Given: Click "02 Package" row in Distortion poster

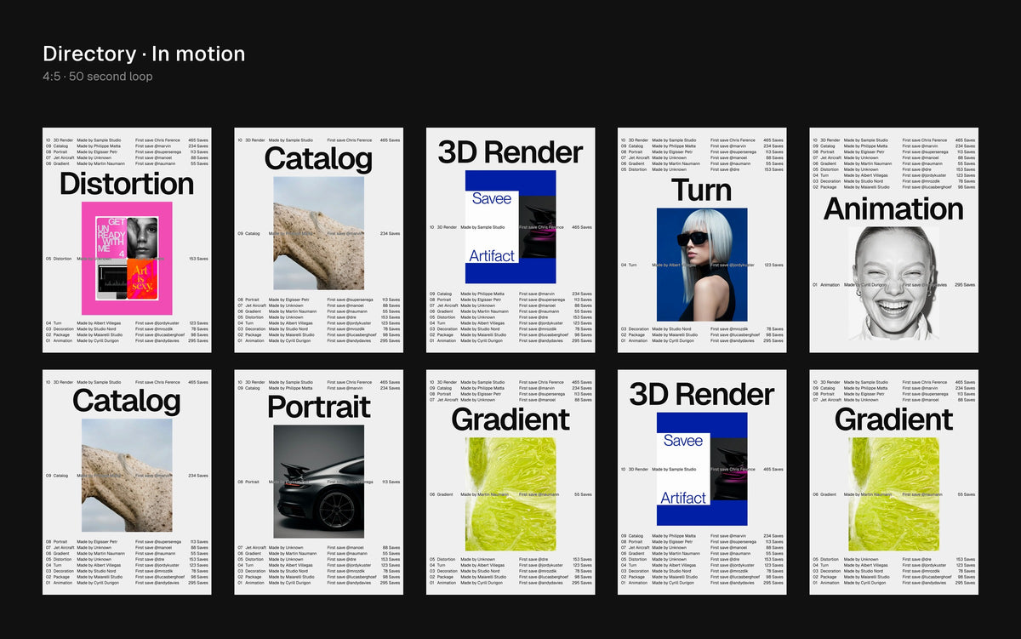Looking at the screenshot, I should coord(127,335).
